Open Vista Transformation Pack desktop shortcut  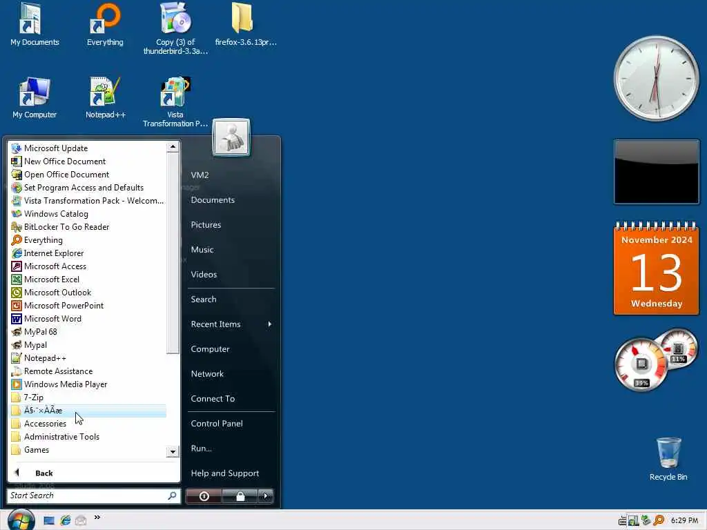pyautogui.click(x=175, y=102)
